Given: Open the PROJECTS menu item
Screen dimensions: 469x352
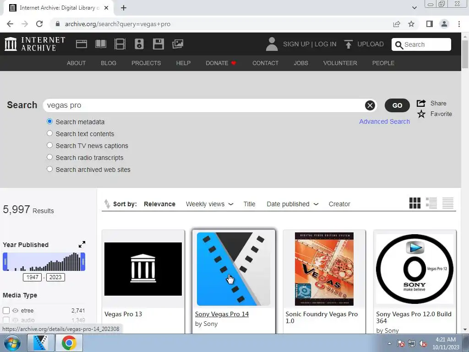Looking at the screenshot, I should (x=146, y=63).
